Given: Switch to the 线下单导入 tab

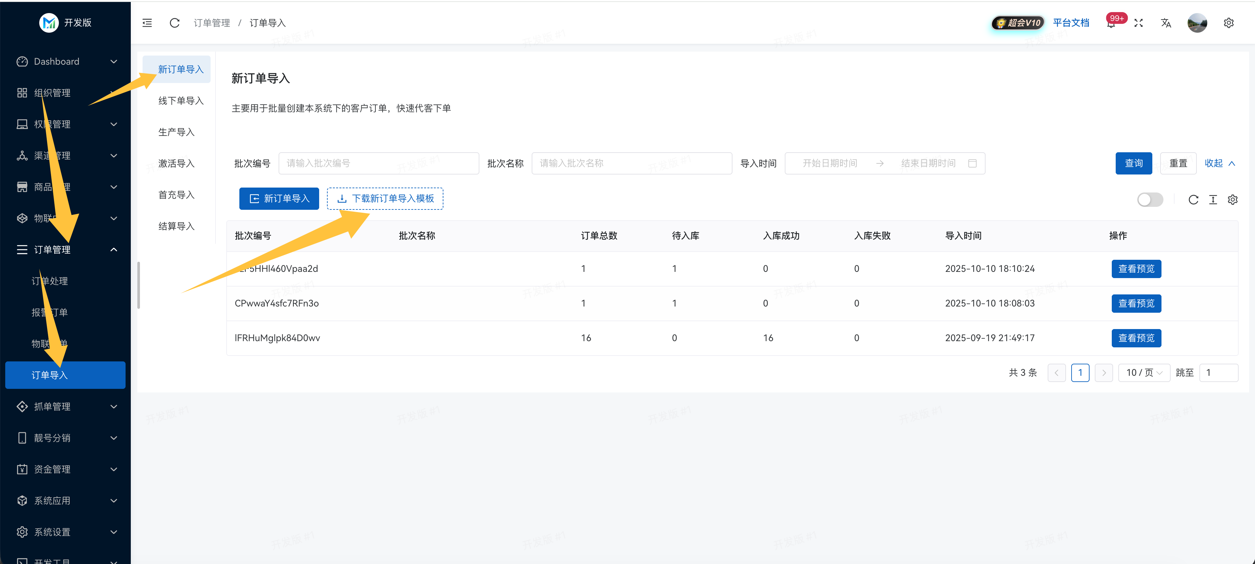Looking at the screenshot, I should coord(180,101).
